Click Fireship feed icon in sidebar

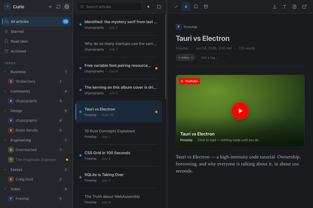pos(11,199)
